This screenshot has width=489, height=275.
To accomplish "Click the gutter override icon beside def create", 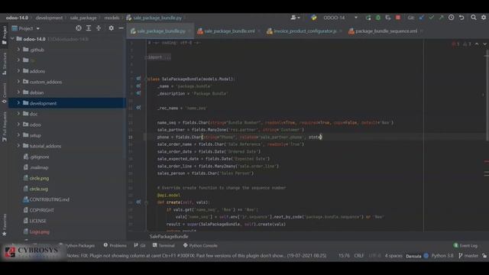I will (x=138, y=202).
